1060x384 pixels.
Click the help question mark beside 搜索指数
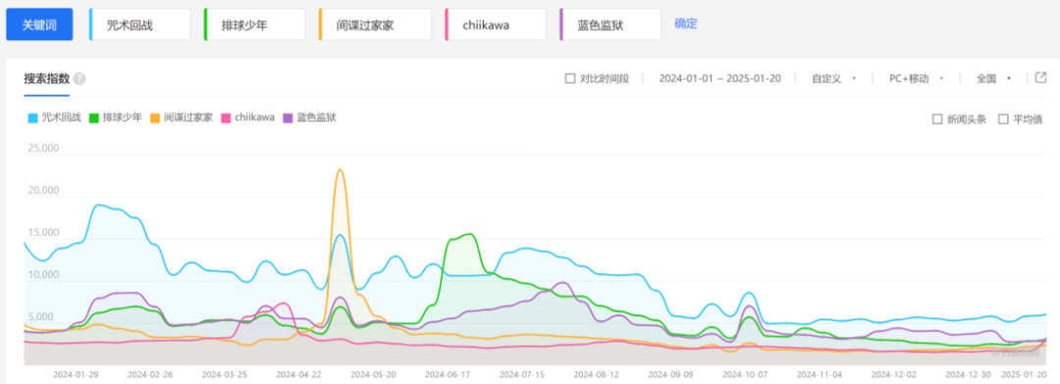[79, 79]
